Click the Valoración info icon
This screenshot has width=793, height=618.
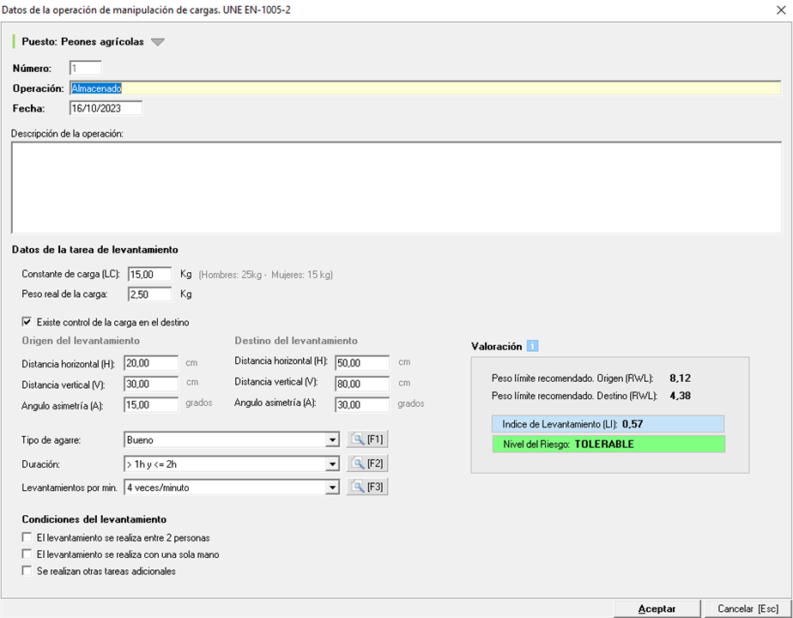tap(533, 347)
